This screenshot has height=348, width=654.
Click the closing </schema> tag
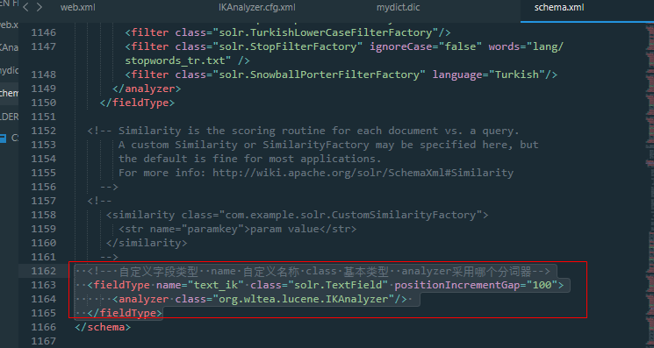[103, 327]
